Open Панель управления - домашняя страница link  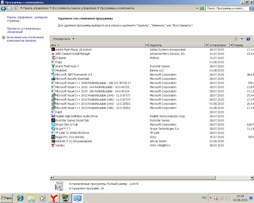point(27,19)
